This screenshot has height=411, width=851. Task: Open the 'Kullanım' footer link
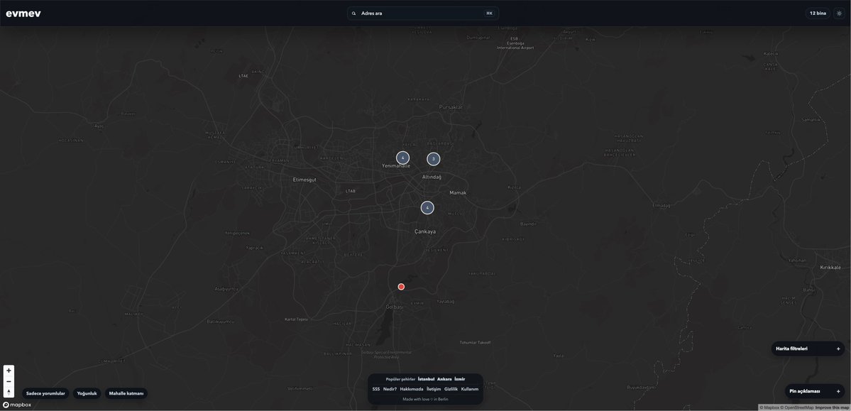[x=470, y=389]
